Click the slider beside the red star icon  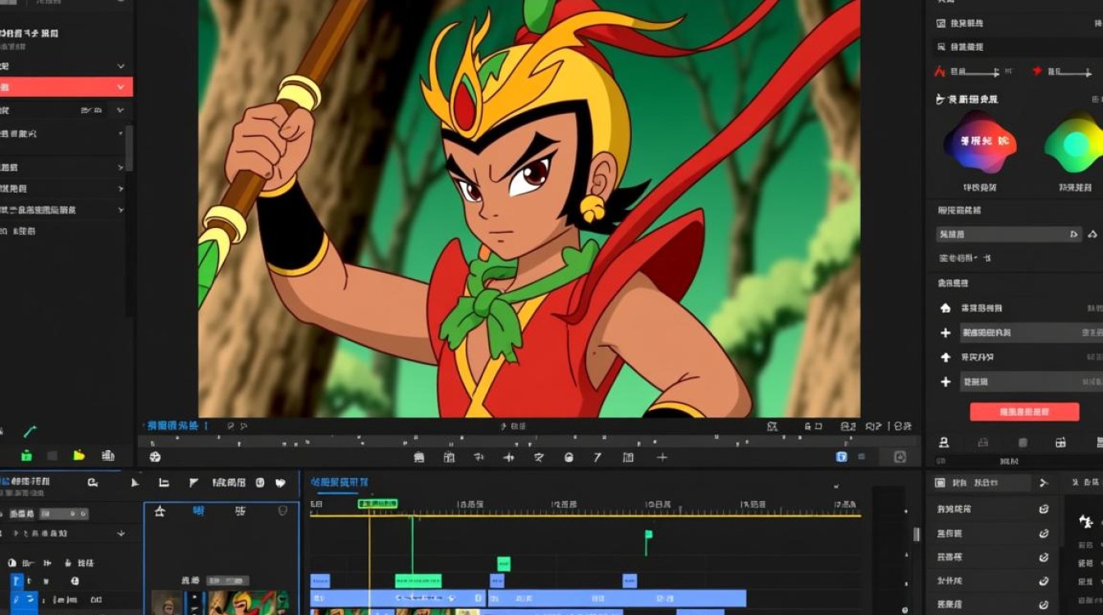click(1073, 73)
